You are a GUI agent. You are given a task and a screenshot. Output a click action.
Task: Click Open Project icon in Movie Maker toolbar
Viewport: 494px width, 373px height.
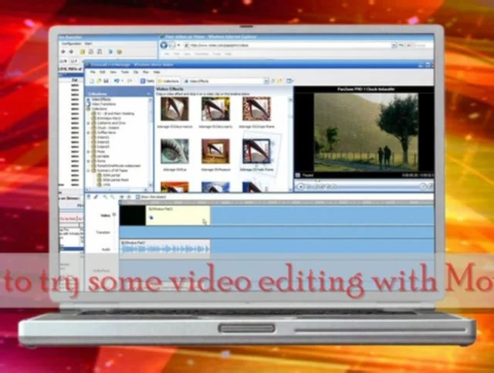[x=99, y=81]
